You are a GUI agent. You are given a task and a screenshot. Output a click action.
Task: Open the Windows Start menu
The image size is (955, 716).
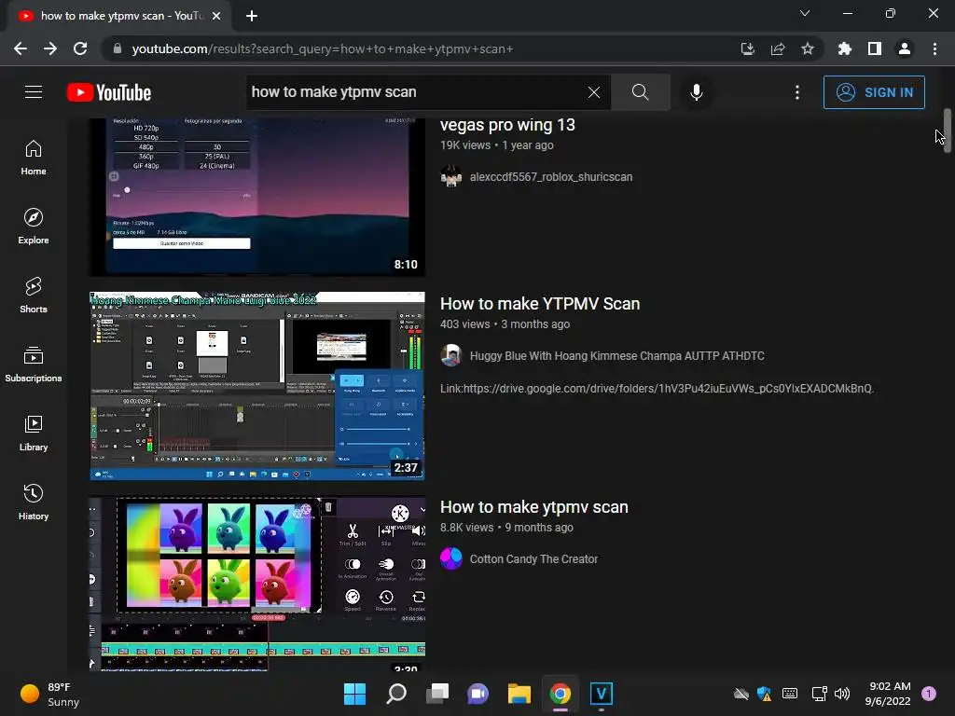[354, 694]
